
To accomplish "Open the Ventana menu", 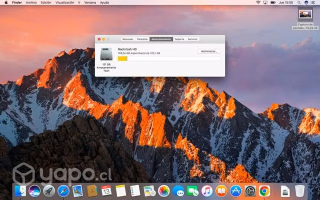I will 90,2.
